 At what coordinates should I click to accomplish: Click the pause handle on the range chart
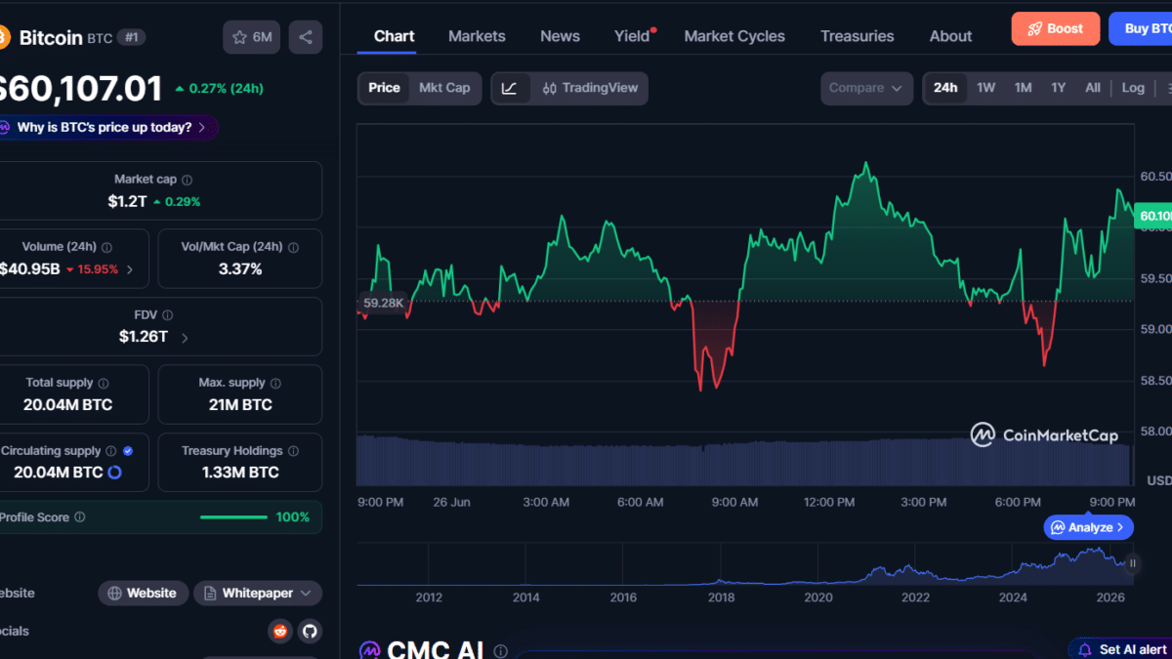[x=1133, y=563]
